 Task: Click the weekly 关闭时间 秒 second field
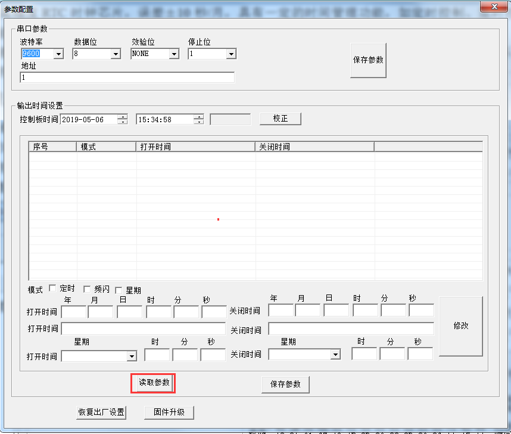coord(420,354)
